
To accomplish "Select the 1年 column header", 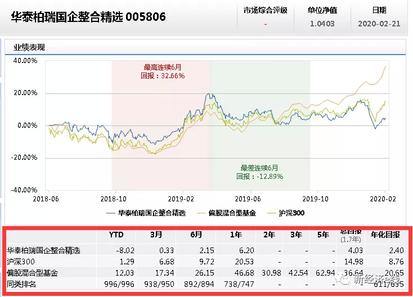I will pyautogui.click(x=236, y=235).
